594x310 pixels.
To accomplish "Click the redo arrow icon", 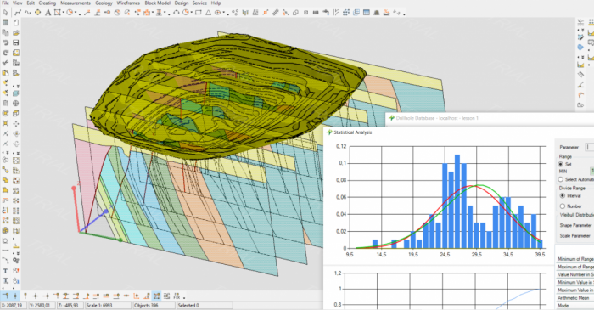I will click(6, 53).
